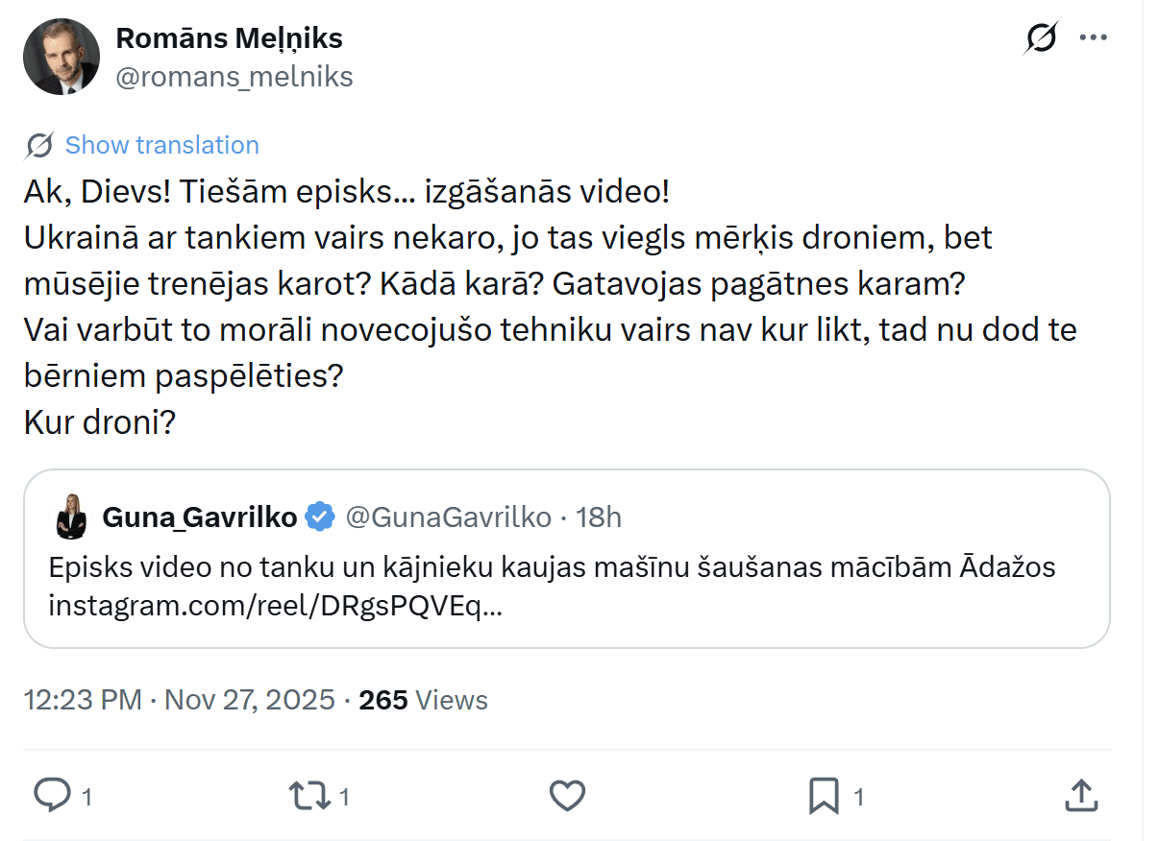Click the Guna_Gavrilko name in quoted tweet

click(200, 517)
